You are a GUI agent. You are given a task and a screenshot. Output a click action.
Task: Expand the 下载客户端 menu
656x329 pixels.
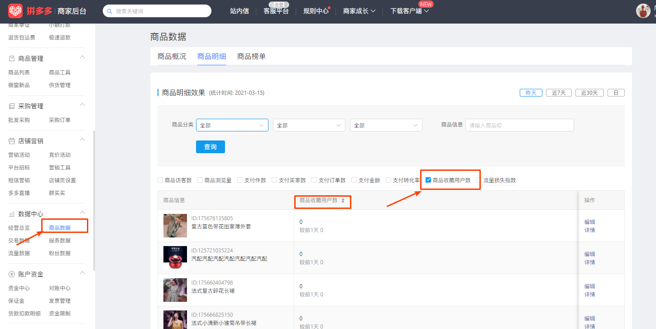coord(410,11)
